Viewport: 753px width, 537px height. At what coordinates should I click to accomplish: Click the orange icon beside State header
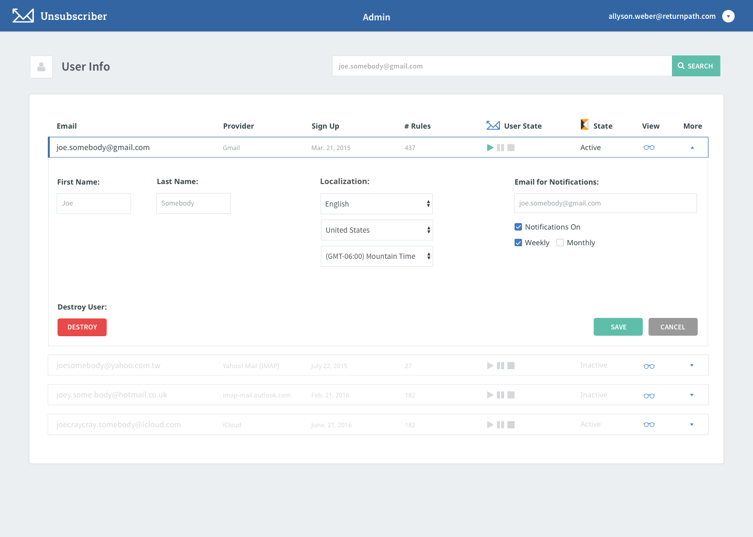click(x=585, y=124)
